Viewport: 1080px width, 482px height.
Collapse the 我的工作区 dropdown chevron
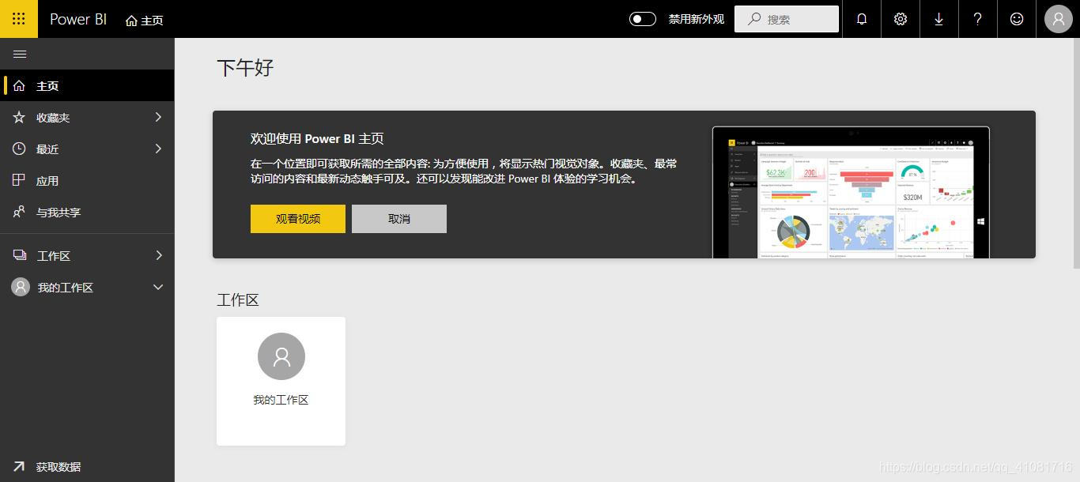tap(158, 287)
